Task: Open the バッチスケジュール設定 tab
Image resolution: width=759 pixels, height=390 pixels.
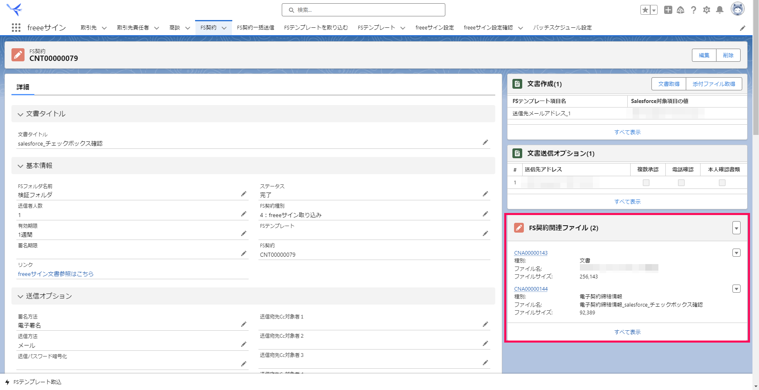Action: 562,28
